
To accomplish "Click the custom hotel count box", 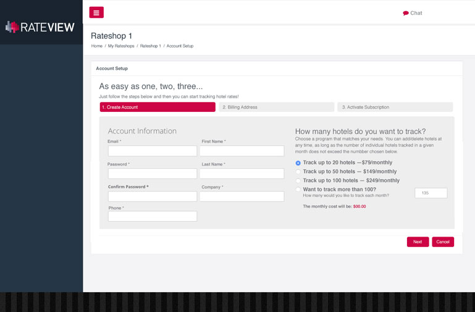I will (431, 193).
